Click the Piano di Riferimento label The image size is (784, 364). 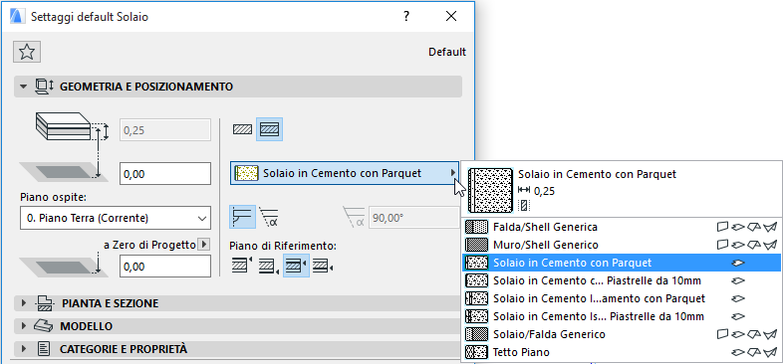tap(283, 246)
